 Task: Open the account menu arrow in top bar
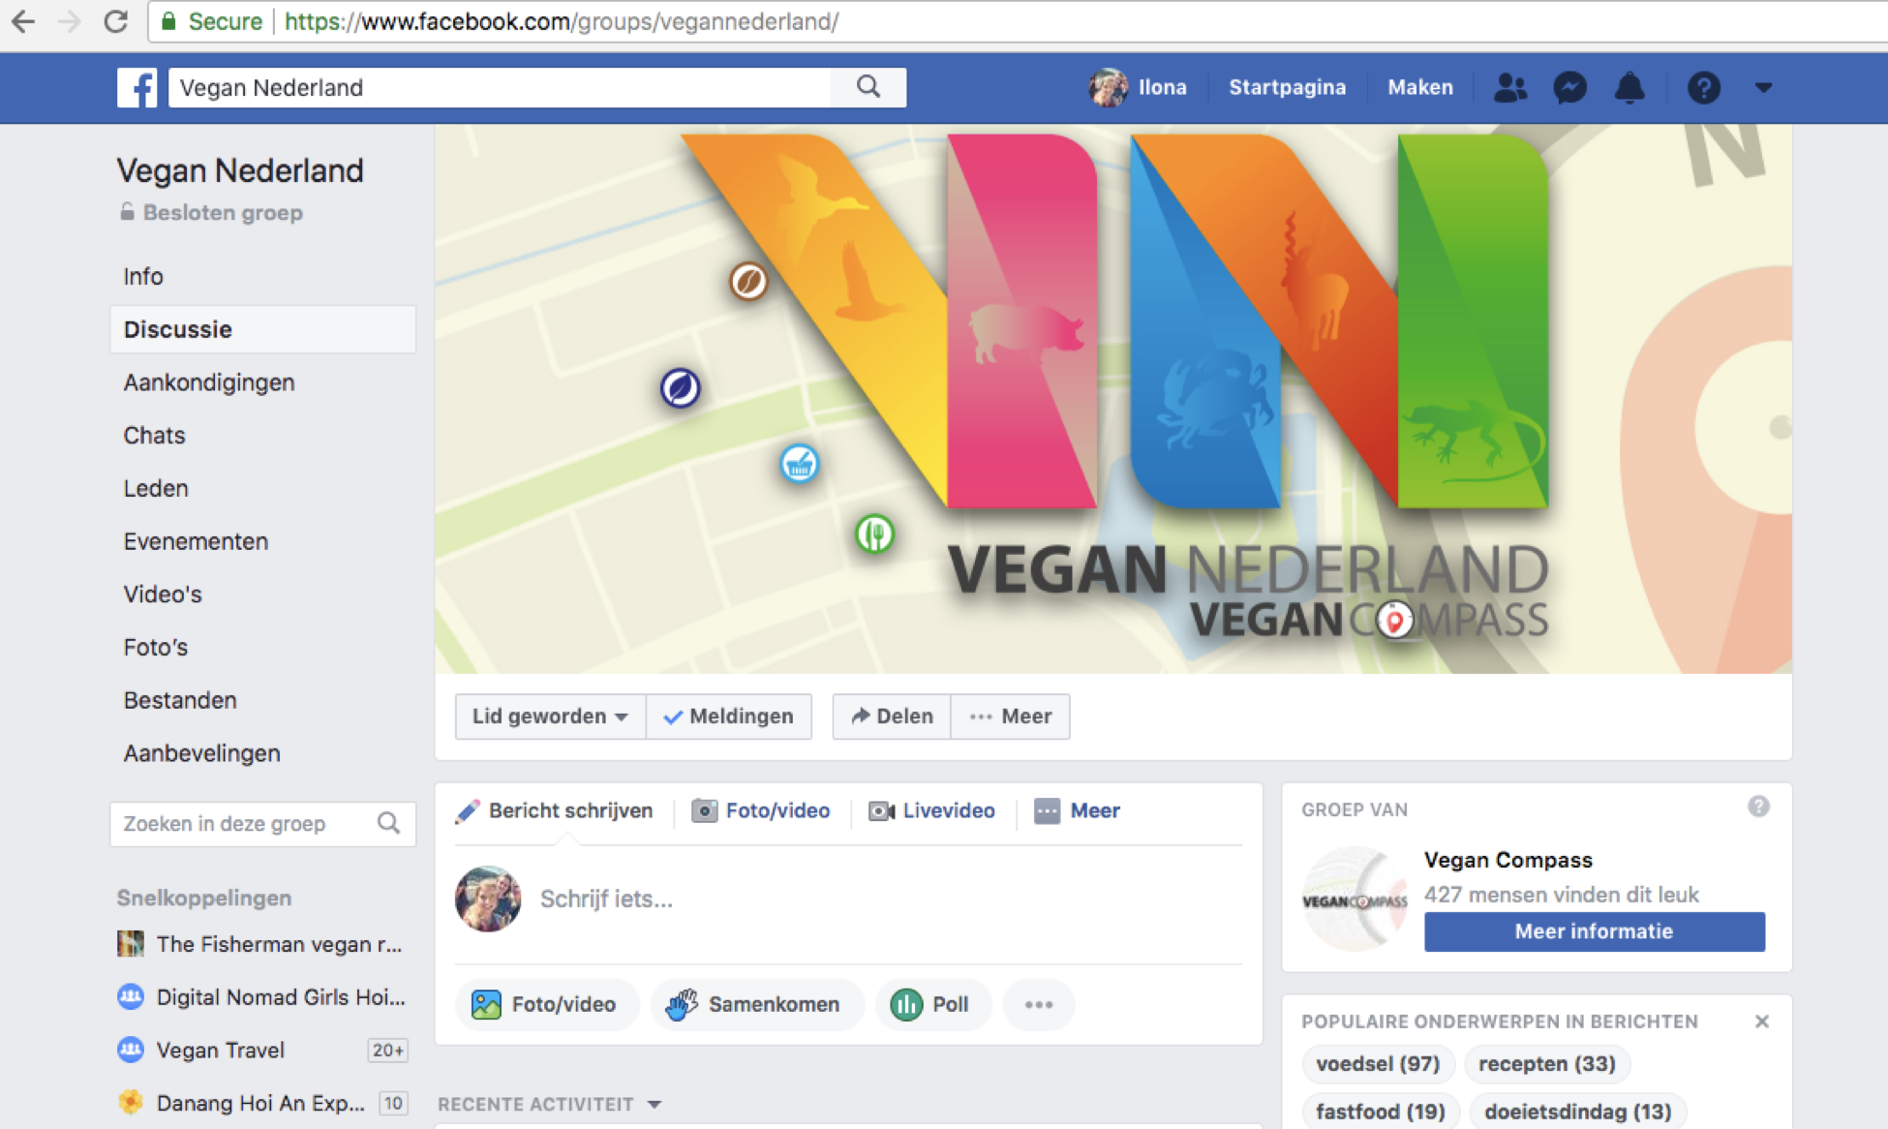pyautogui.click(x=1763, y=88)
